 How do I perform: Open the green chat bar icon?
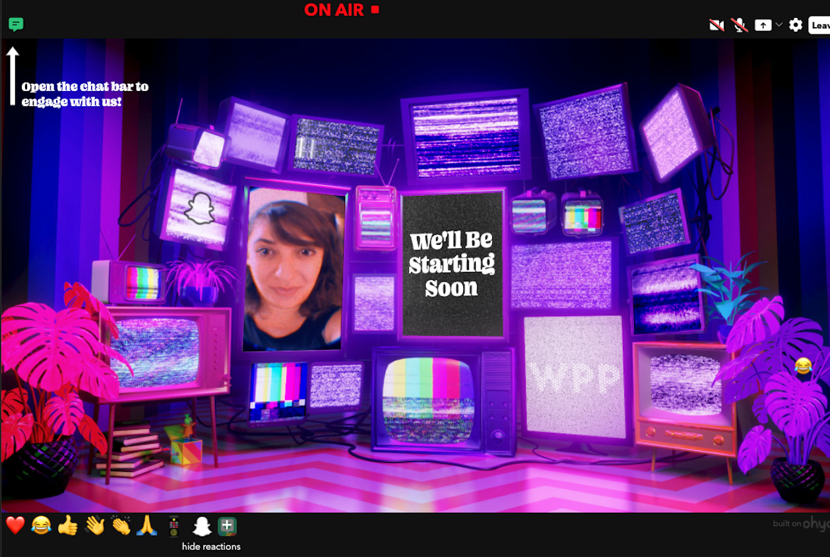coord(16,25)
